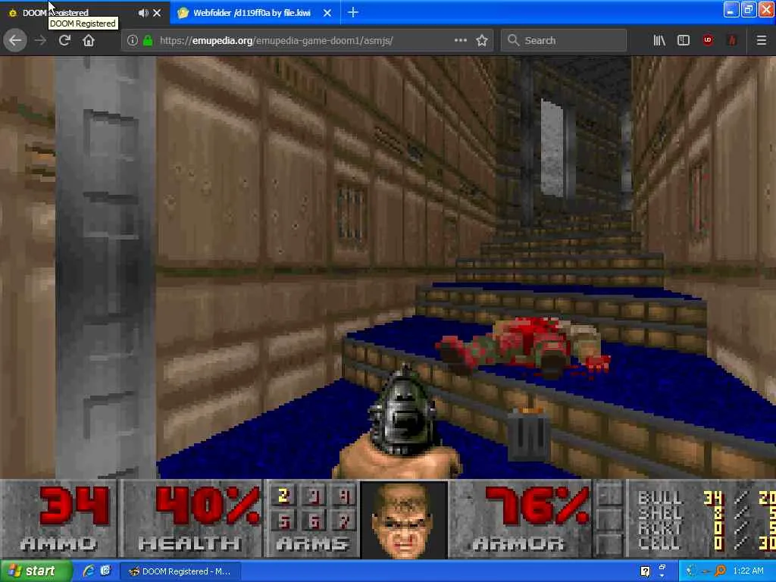Go back using the browser back arrow

pos(15,41)
